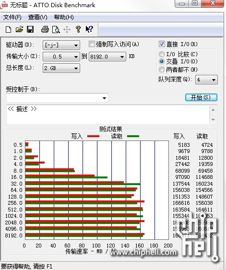The height and width of the screenshot is (270, 226).
Task: Select the I/O 比较 radio button
Action: 162,54
